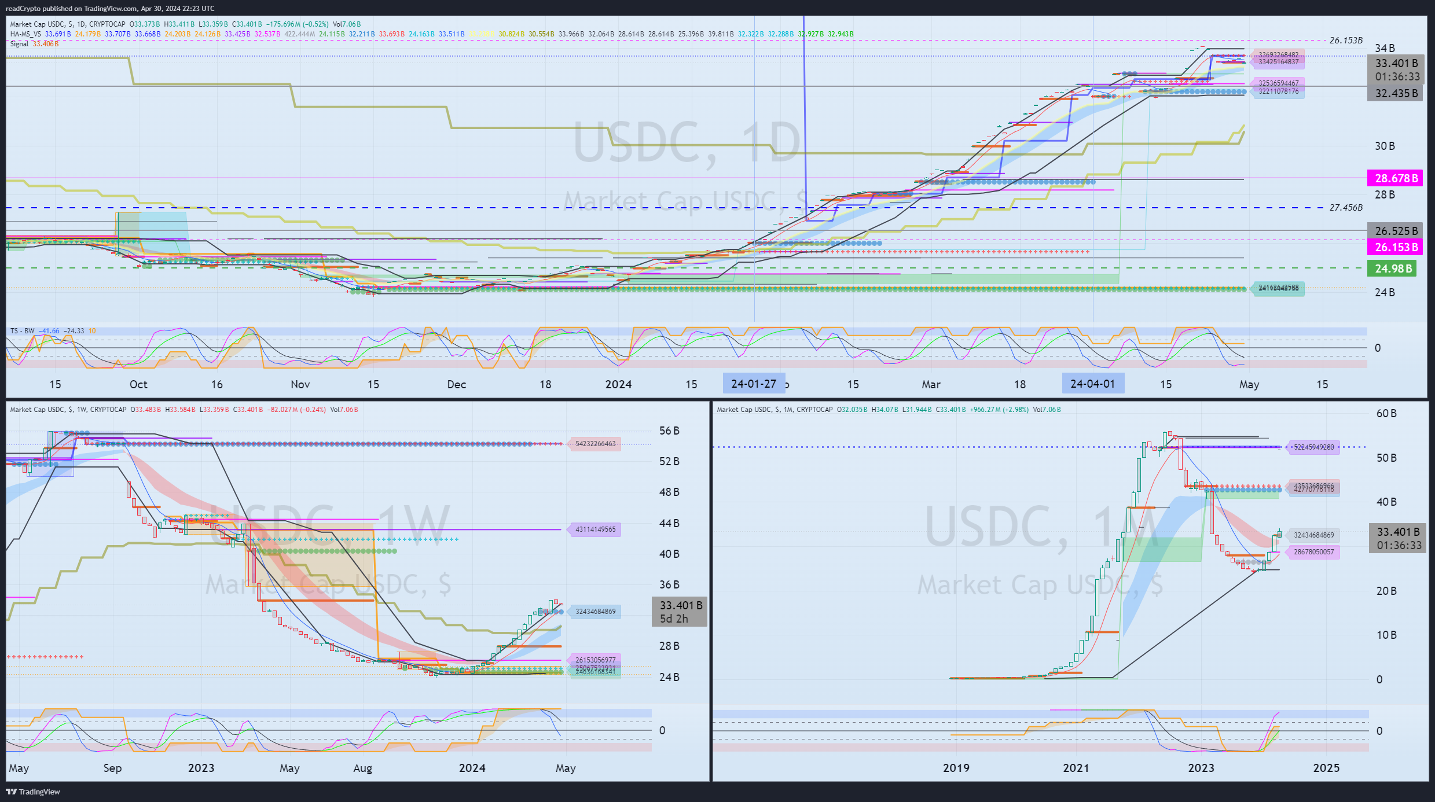This screenshot has height=802, width=1435.
Task: Click the 32211078176 line label on daily chart
Action: click(1278, 91)
